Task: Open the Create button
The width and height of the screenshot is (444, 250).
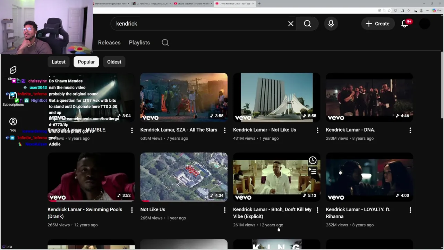Action: click(x=378, y=24)
